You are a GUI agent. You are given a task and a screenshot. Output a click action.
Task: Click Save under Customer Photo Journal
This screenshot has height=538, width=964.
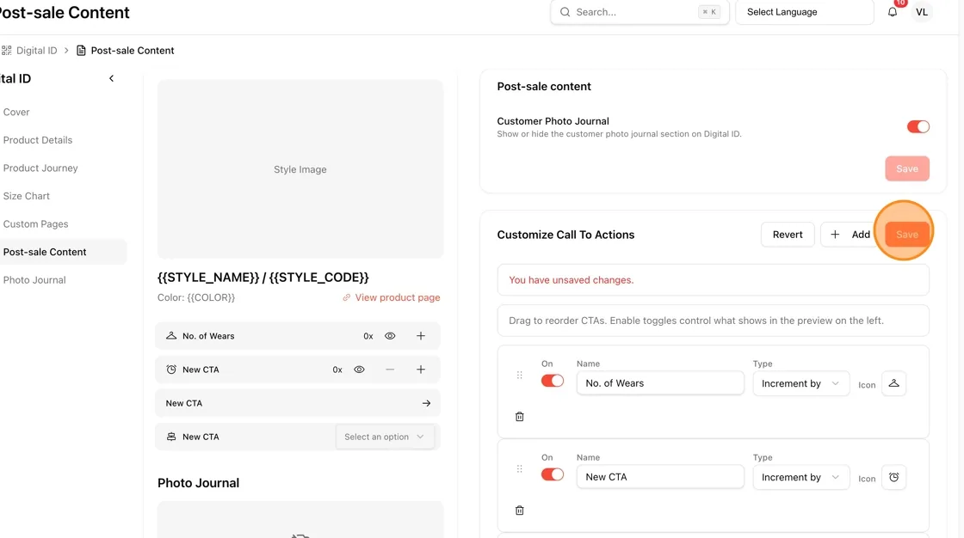pos(907,168)
